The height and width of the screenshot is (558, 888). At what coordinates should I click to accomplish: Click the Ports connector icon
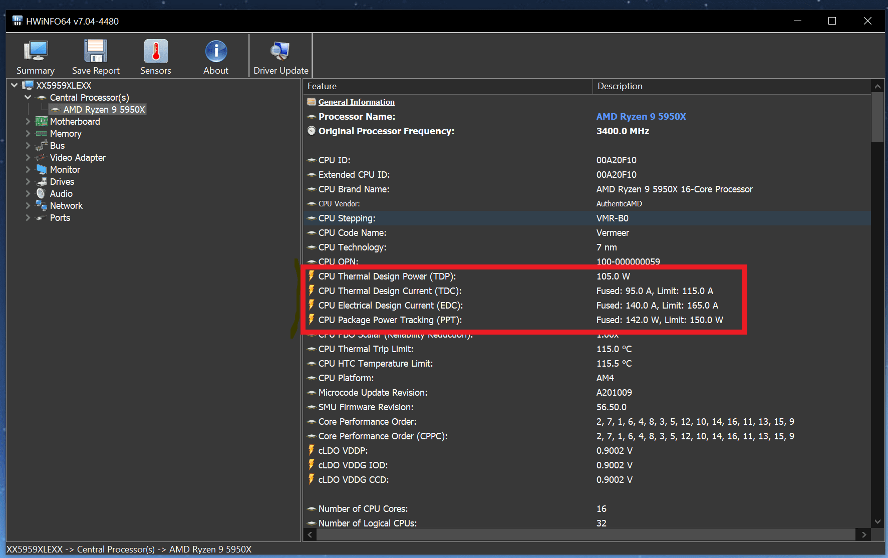tap(42, 218)
